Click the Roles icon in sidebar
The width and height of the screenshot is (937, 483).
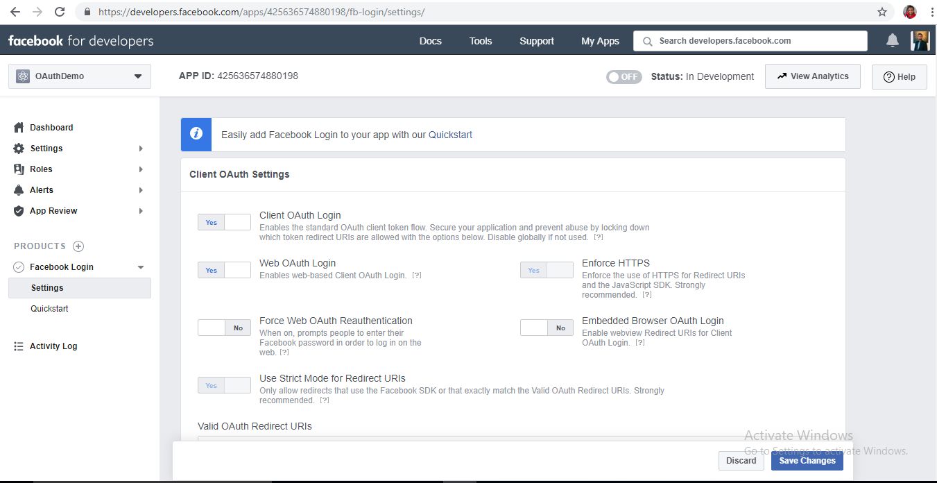tap(19, 169)
